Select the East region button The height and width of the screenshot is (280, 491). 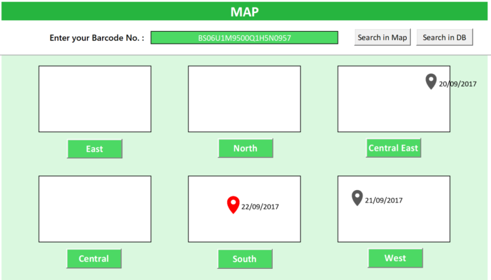pyautogui.click(x=95, y=149)
